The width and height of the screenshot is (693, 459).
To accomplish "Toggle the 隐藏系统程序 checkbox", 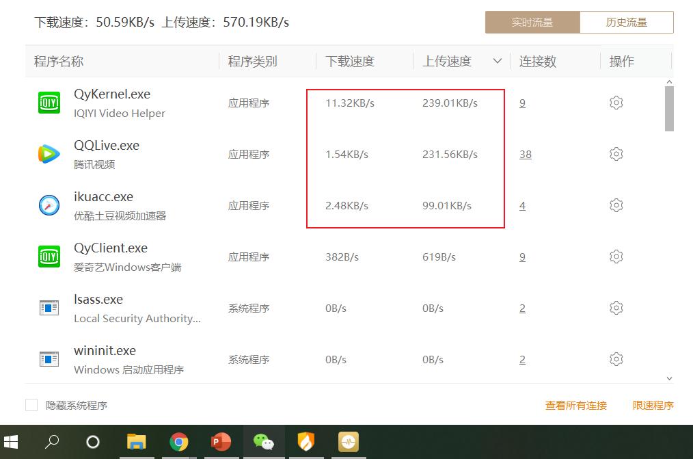I will (x=31, y=404).
